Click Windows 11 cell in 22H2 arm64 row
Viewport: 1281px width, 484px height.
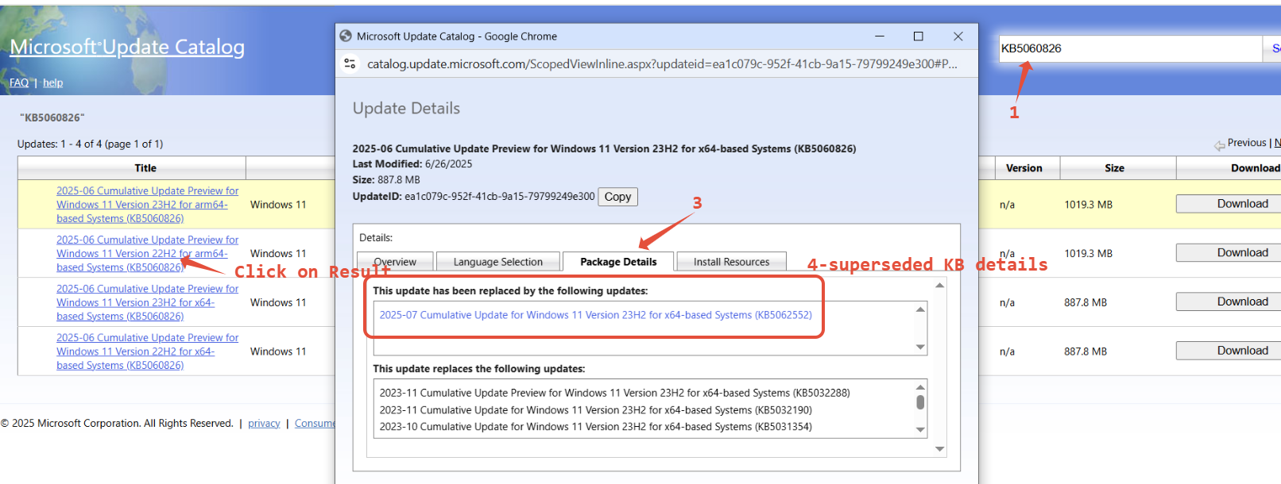(278, 254)
